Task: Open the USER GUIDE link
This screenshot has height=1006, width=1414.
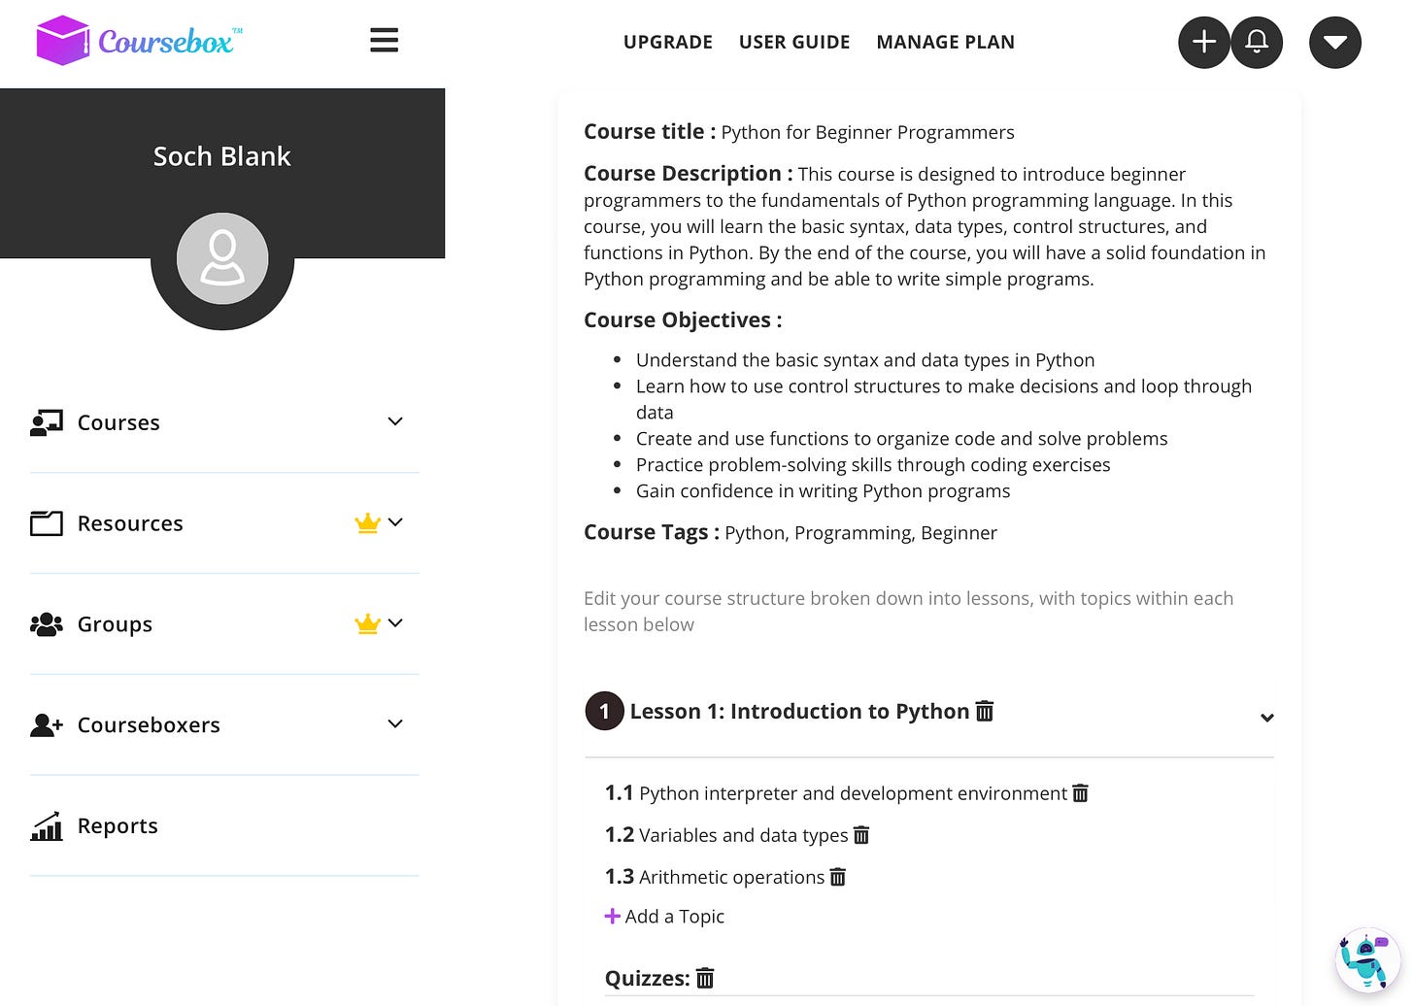Action: pyautogui.click(x=794, y=42)
